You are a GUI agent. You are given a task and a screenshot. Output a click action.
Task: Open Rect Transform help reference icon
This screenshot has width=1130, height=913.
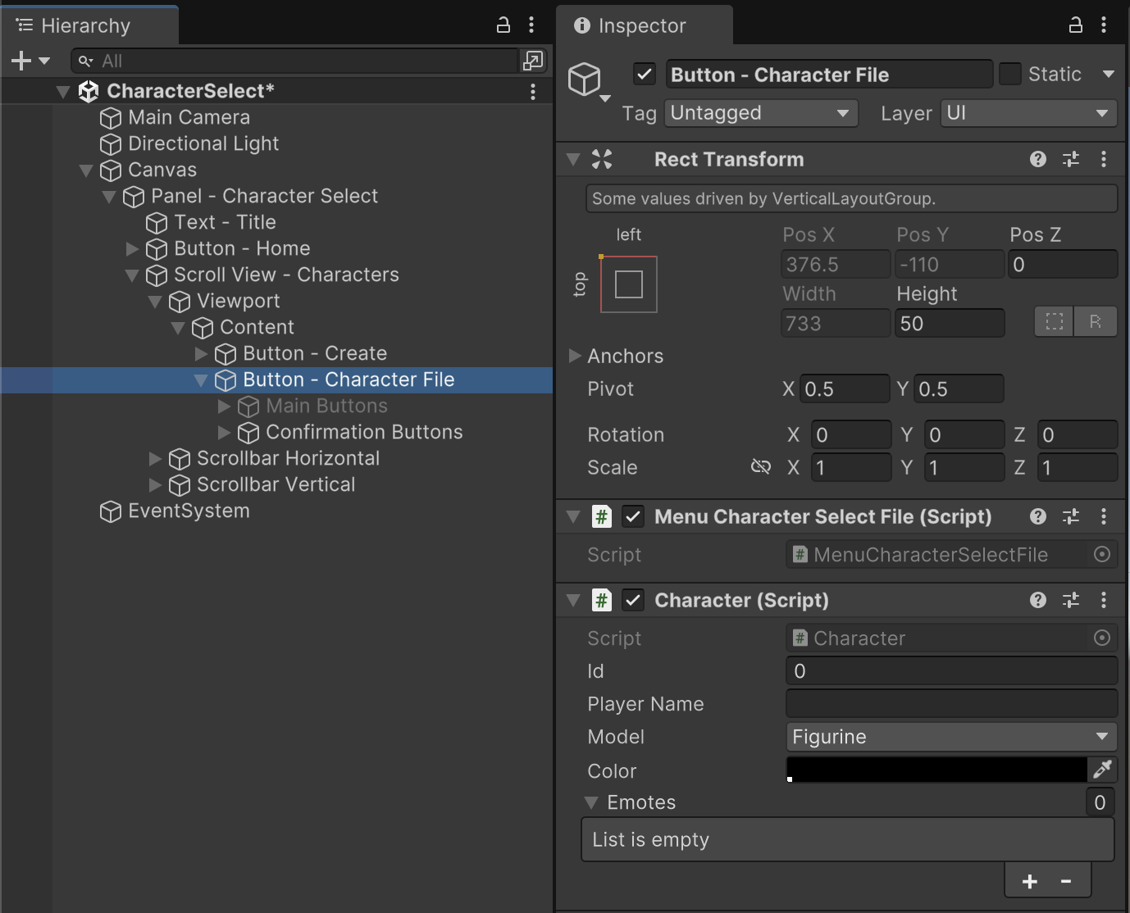click(x=1038, y=159)
